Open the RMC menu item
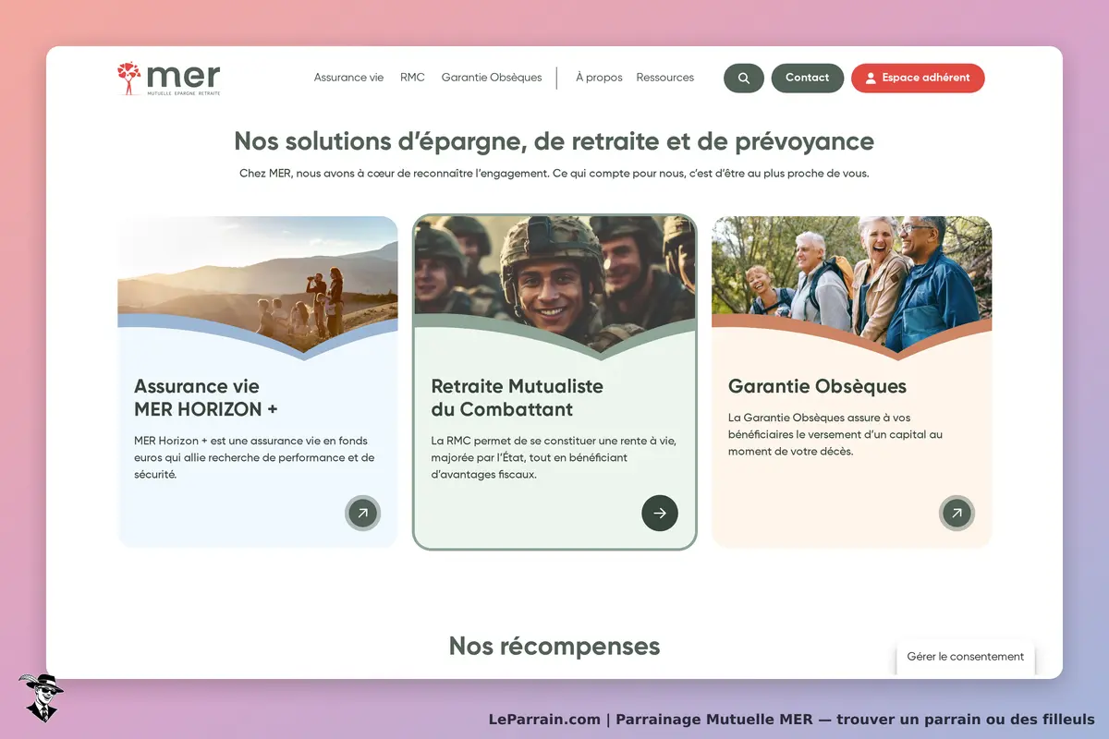Viewport: 1109px width, 739px height. (412, 78)
